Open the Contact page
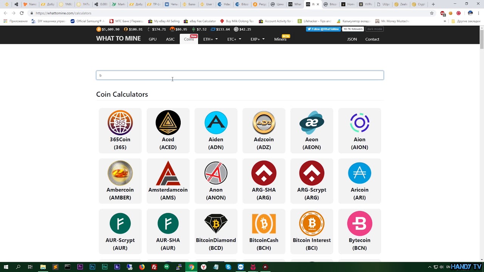The width and height of the screenshot is (484, 272). 372,39
